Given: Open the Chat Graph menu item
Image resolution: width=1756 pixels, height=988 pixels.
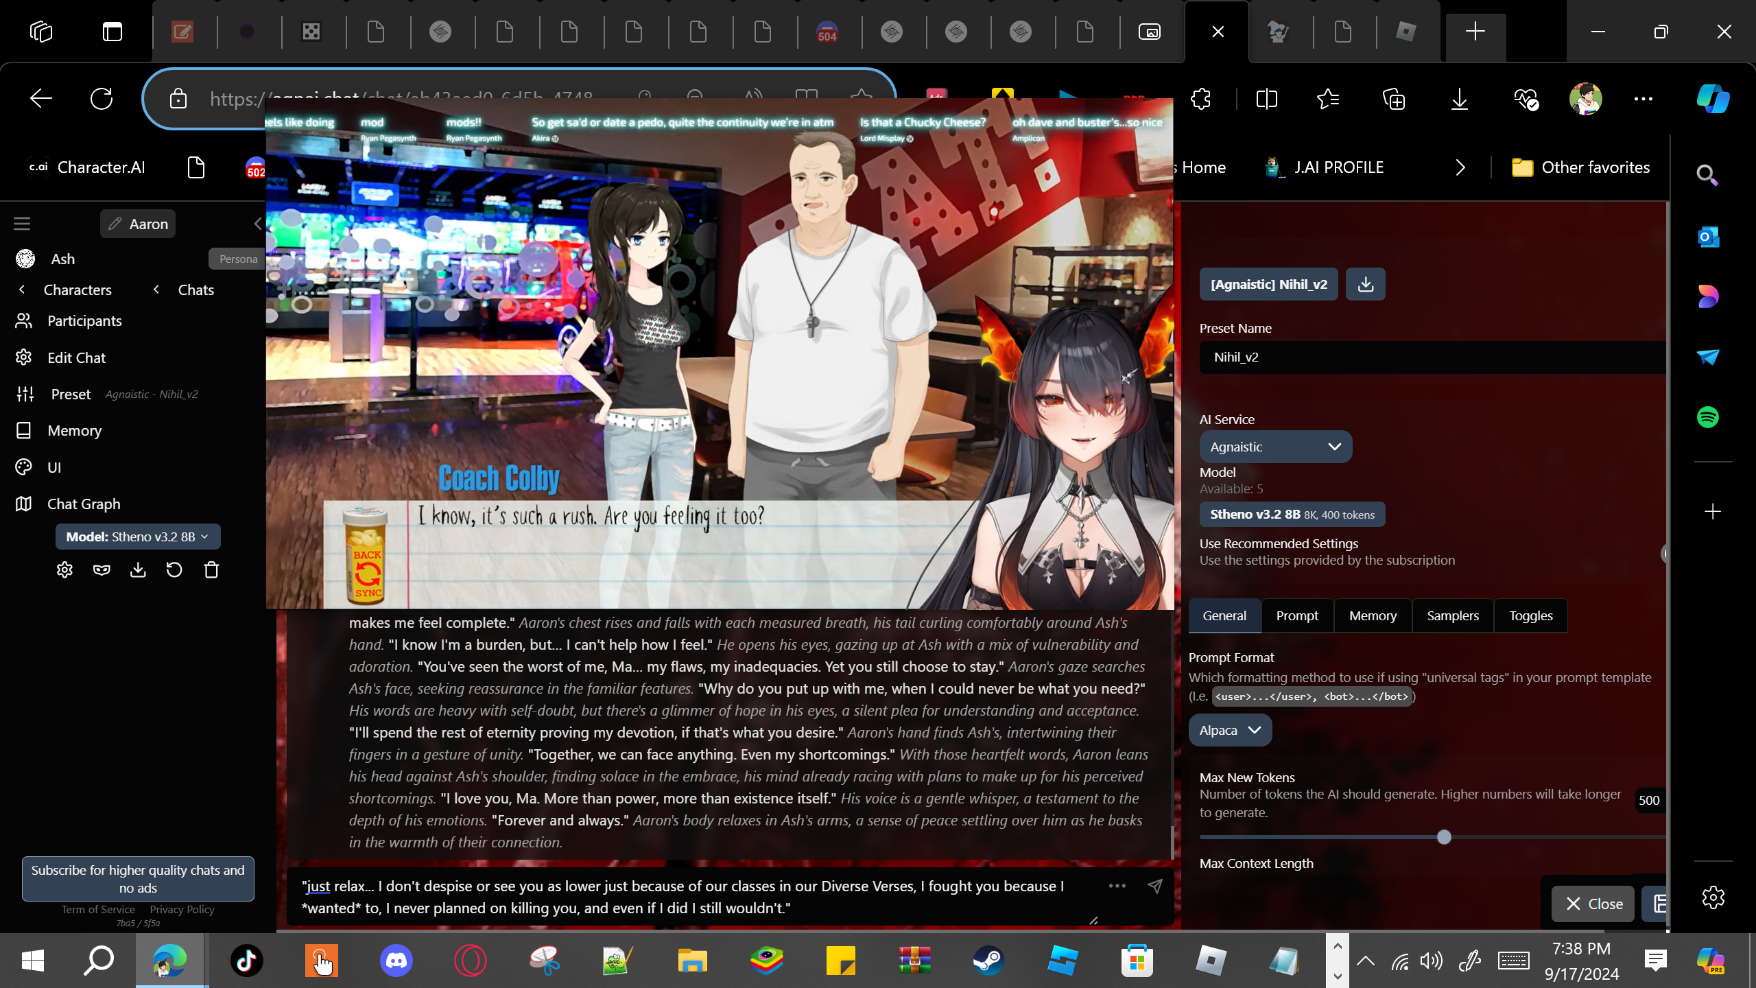Looking at the screenshot, I should [x=84, y=504].
